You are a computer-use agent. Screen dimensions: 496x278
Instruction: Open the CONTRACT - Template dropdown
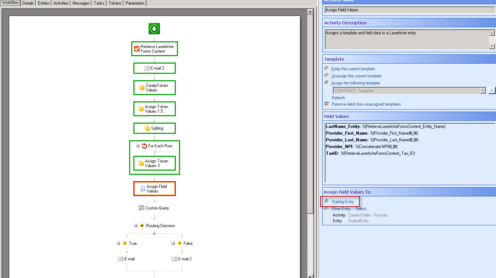coord(483,91)
